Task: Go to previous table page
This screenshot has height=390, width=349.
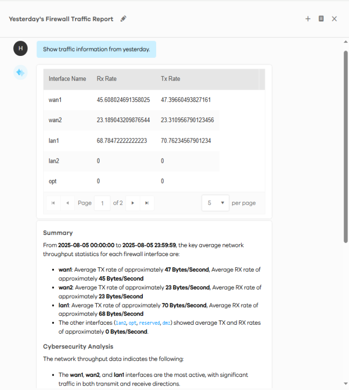Action: (67, 203)
